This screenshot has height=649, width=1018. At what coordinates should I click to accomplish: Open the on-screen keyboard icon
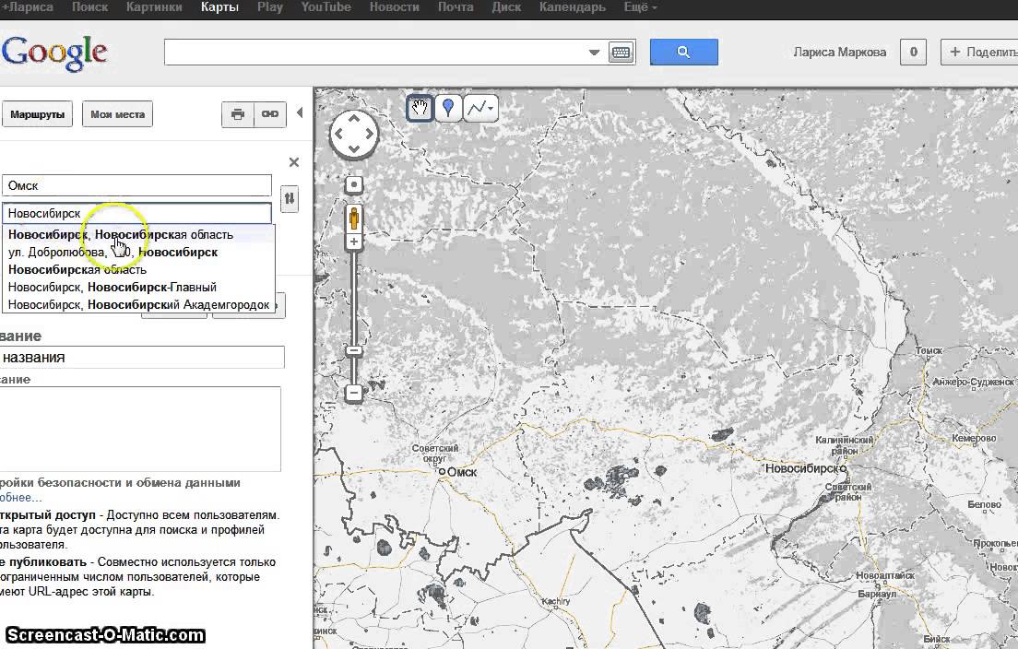[x=621, y=53]
